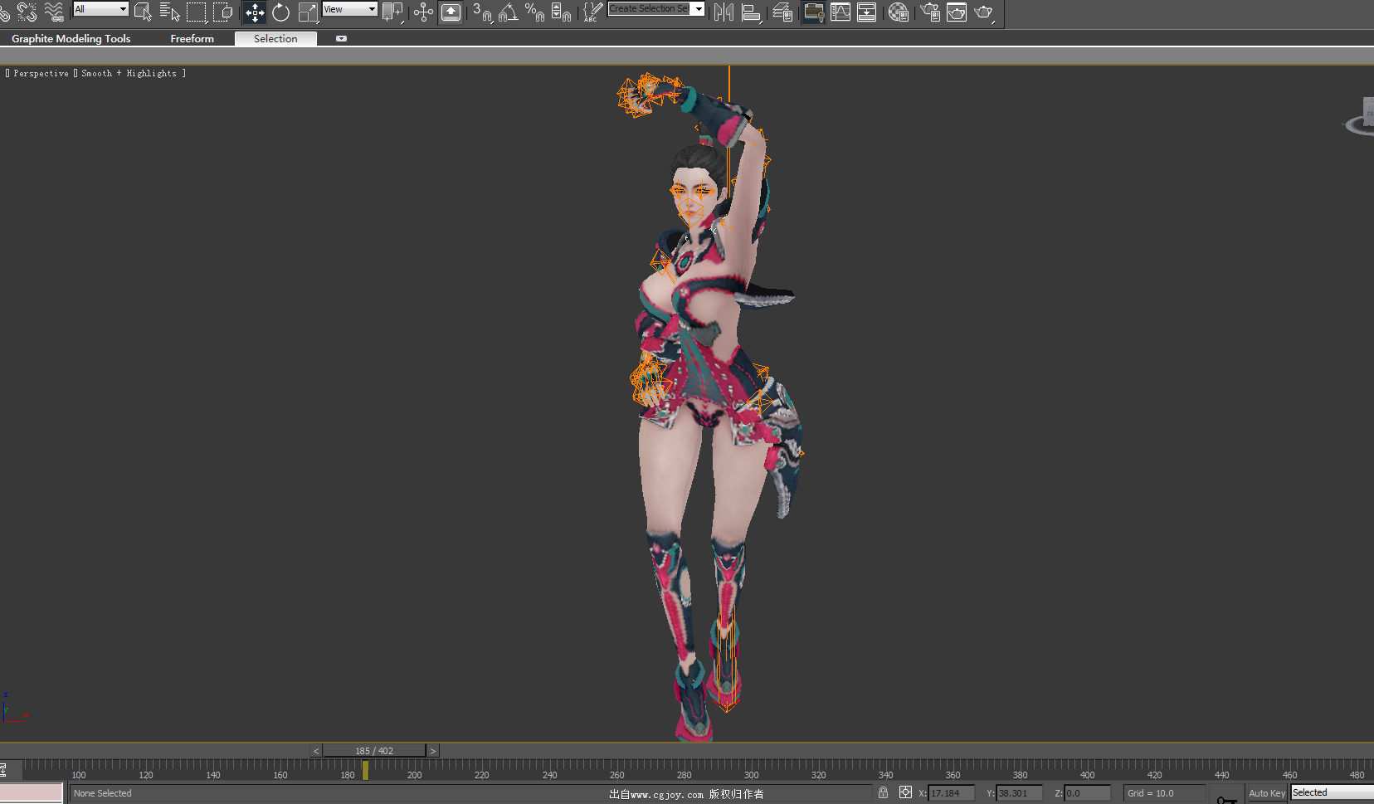Toggle the Percent Snap button

(535, 12)
